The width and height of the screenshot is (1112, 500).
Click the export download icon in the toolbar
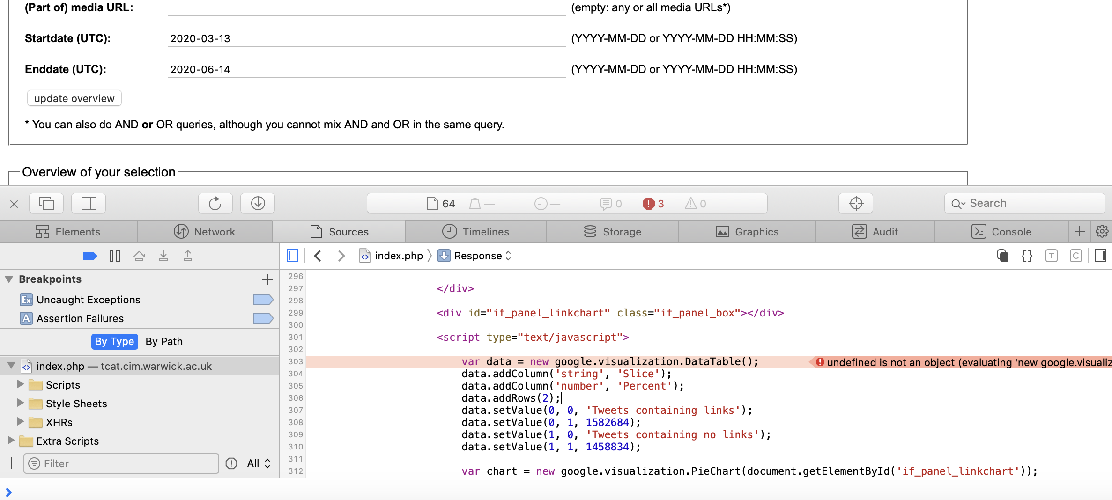pos(257,203)
